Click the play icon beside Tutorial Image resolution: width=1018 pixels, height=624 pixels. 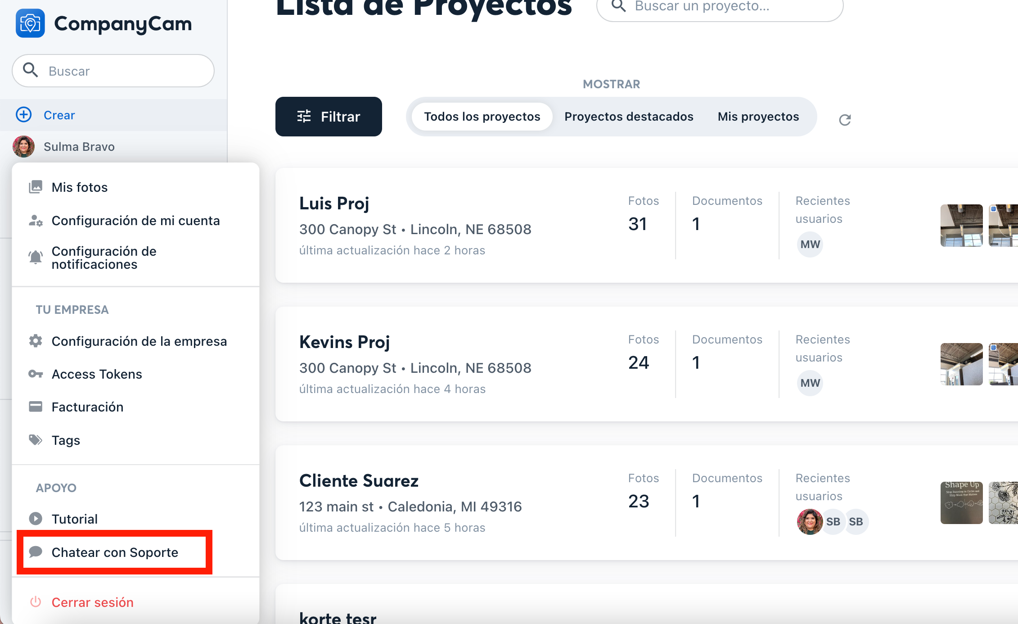[36, 519]
